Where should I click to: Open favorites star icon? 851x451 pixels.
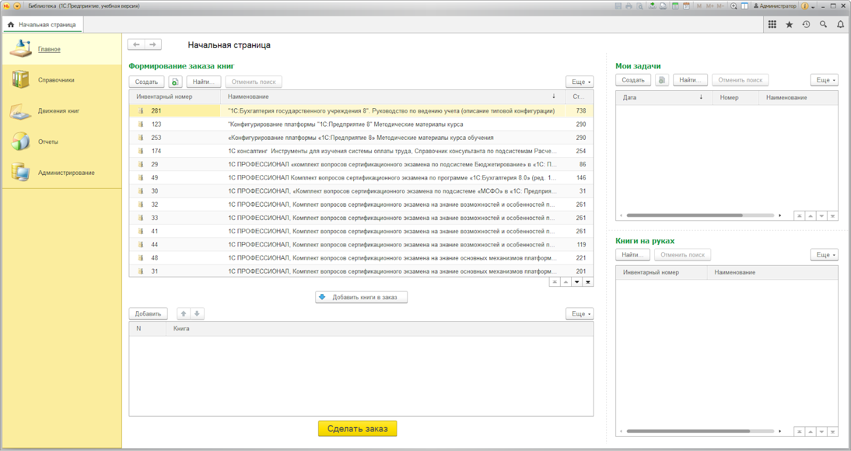(789, 24)
